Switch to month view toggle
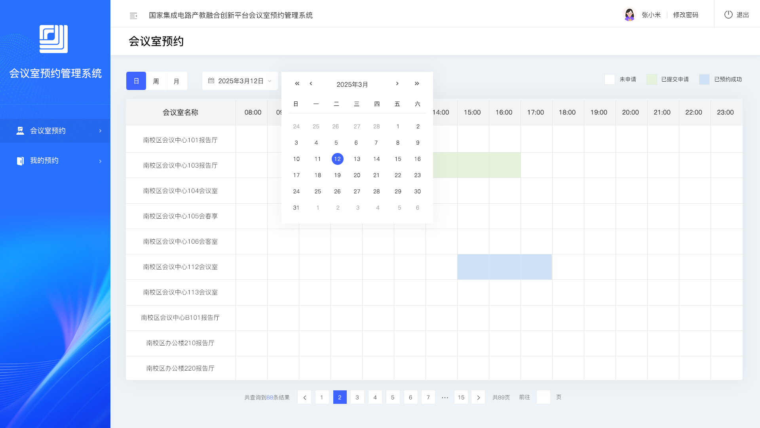Screen dimensions: 760x428 (x=177, y=81)
